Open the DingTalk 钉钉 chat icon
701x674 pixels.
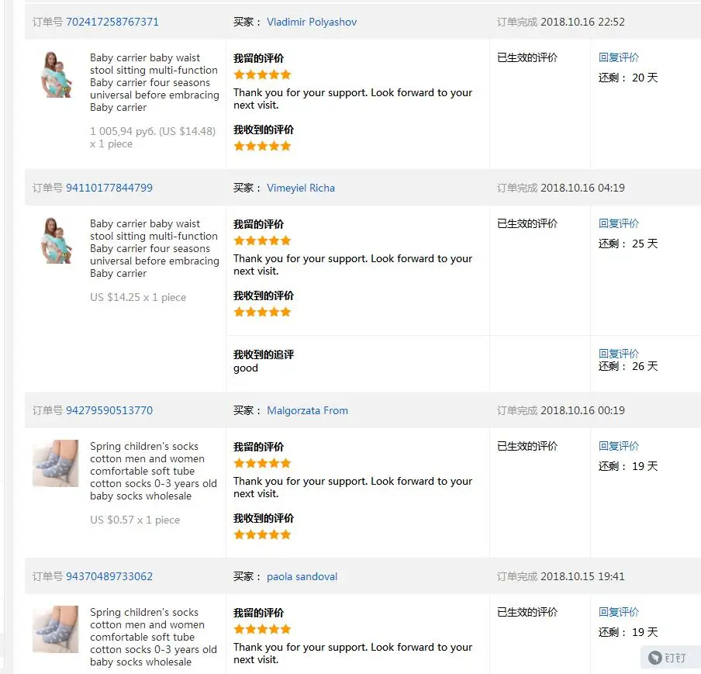click(667, 658)
